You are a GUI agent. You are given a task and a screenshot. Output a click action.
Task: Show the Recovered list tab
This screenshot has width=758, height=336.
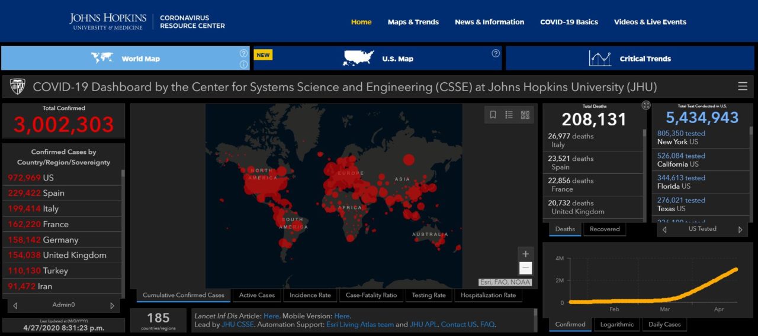click(x=605, y=229)
